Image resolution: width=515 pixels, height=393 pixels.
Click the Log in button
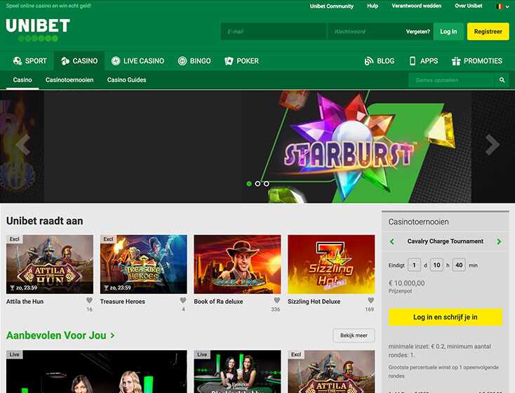(448, 32)
